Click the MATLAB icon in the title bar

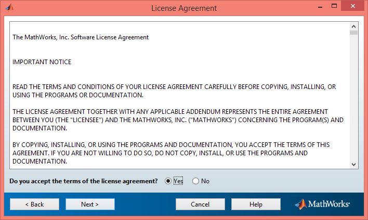pos(9,8)
